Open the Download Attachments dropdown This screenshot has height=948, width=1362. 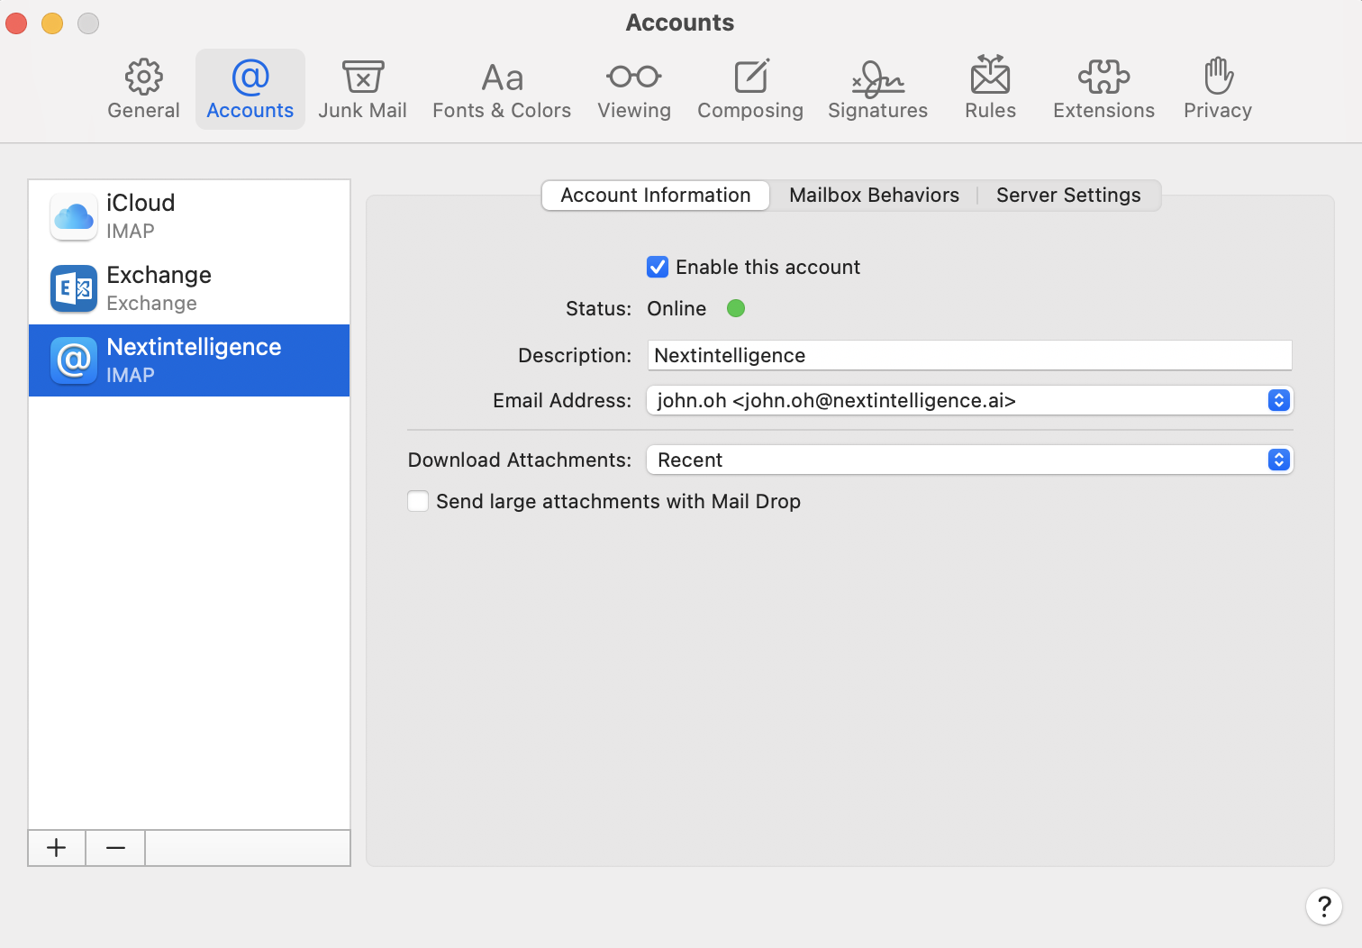tap(969, 460)
